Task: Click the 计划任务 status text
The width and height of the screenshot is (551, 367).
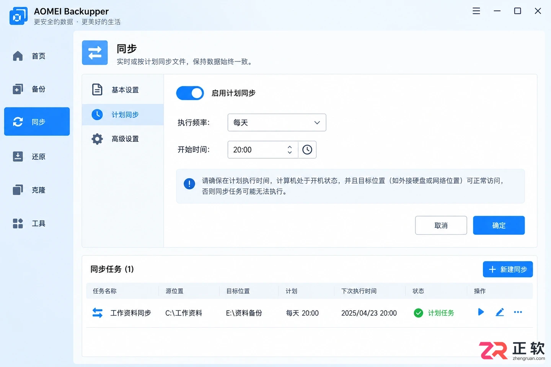Action: tap(441, 313)
